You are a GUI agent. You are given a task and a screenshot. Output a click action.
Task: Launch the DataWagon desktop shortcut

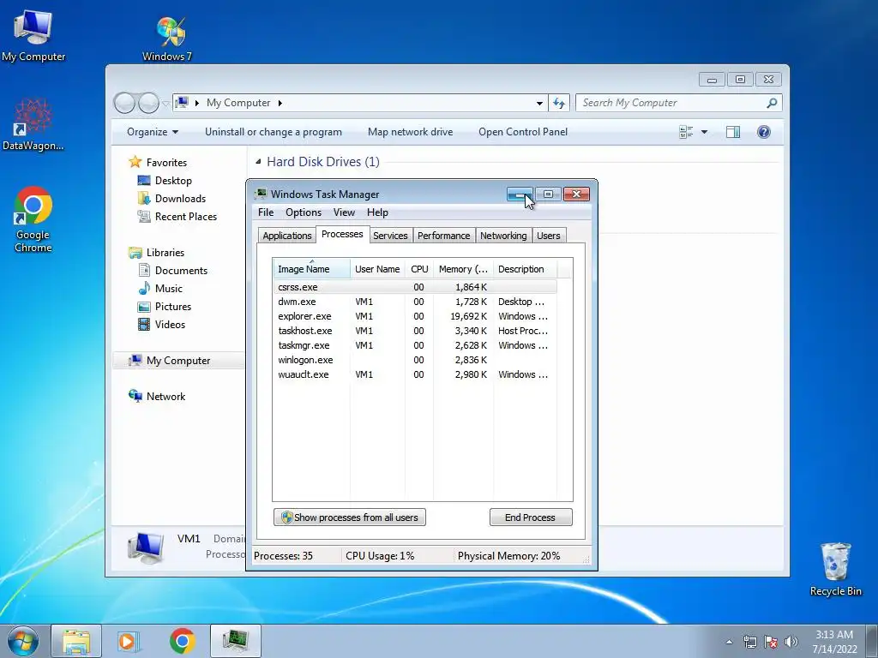click(x=33, y=125)
